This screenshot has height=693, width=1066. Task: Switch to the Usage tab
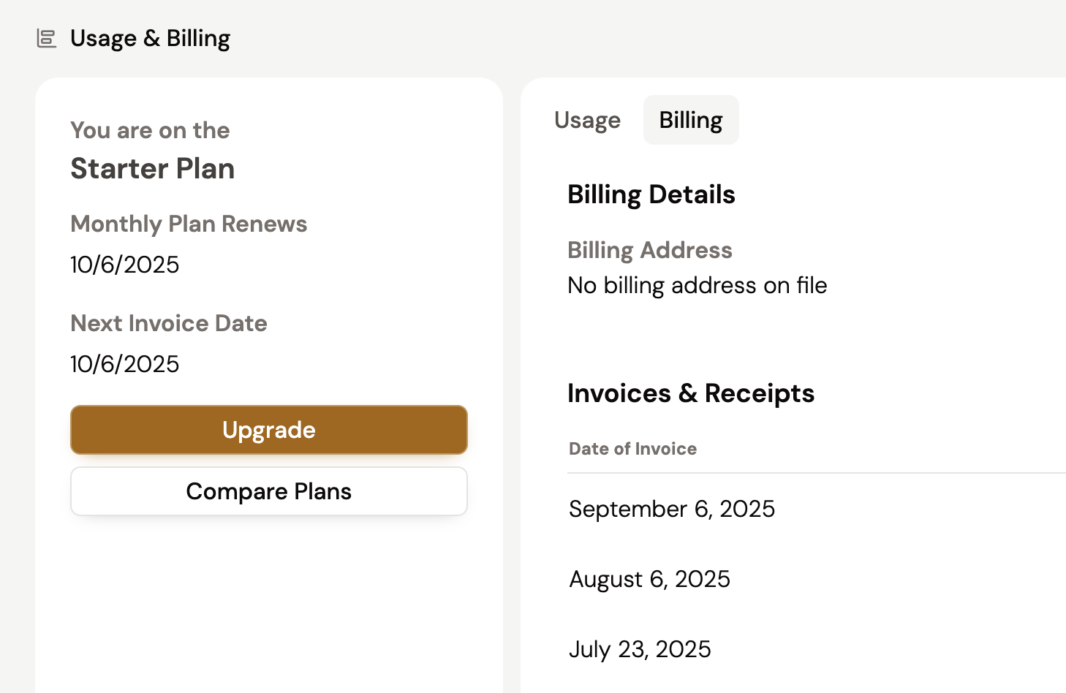pos(587,120)
